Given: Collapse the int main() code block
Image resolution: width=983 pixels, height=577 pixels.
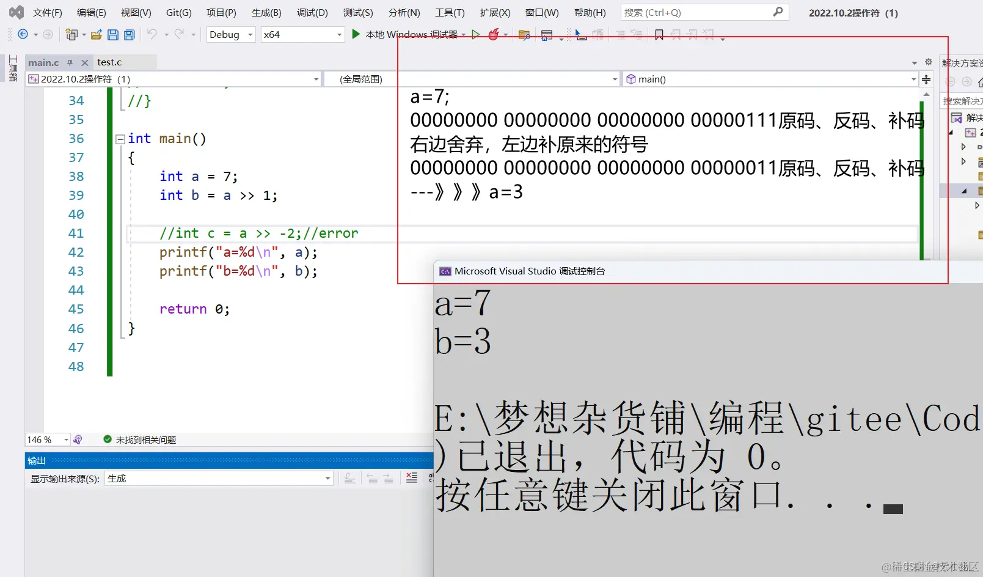Looking at the screenshot, I should pyautogui.click(x=120, y=139).
